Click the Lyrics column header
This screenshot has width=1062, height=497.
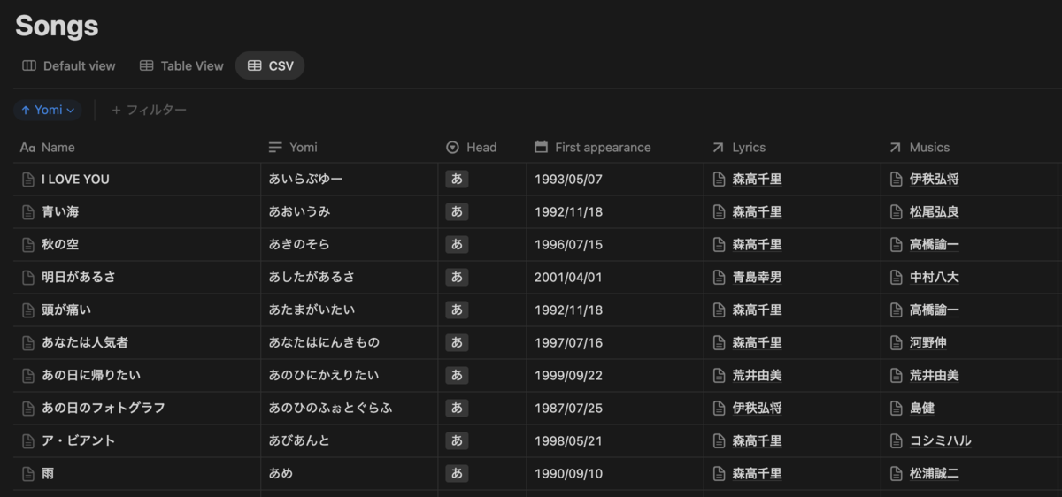point(791,147)
